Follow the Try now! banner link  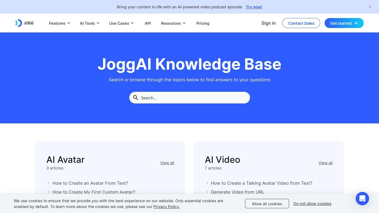click(254, 7)
